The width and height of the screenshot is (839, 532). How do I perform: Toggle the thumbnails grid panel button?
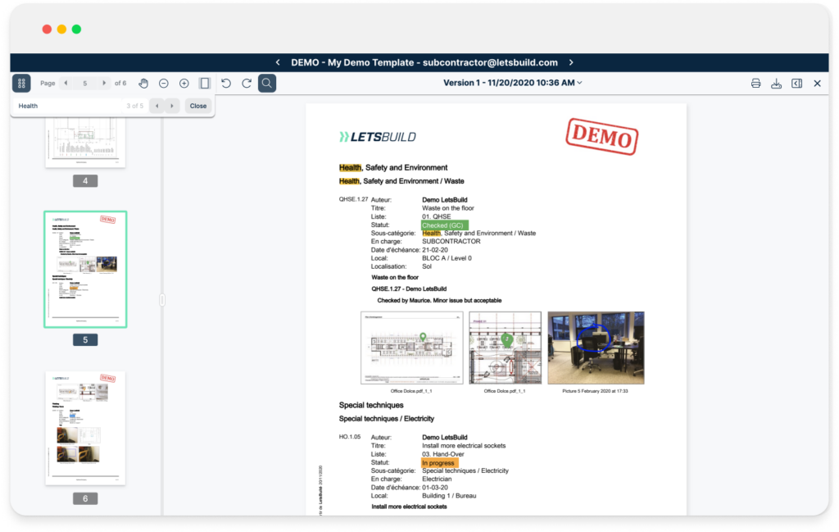21,83
